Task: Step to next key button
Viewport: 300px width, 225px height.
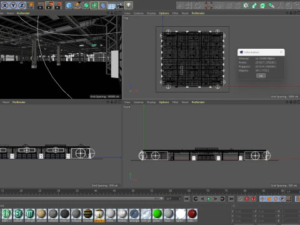Action: (222, 199)
